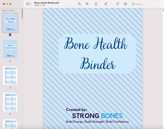164x129 pixels.
Task: Click the green full-screen window button
Action: (x=10, y=4)
